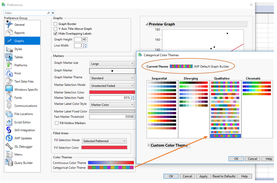Image resolution: width=277 pixels, height=183 pixels.
Task: Adjust the Marker Selection Fade stepper
Action: [133, 98]
